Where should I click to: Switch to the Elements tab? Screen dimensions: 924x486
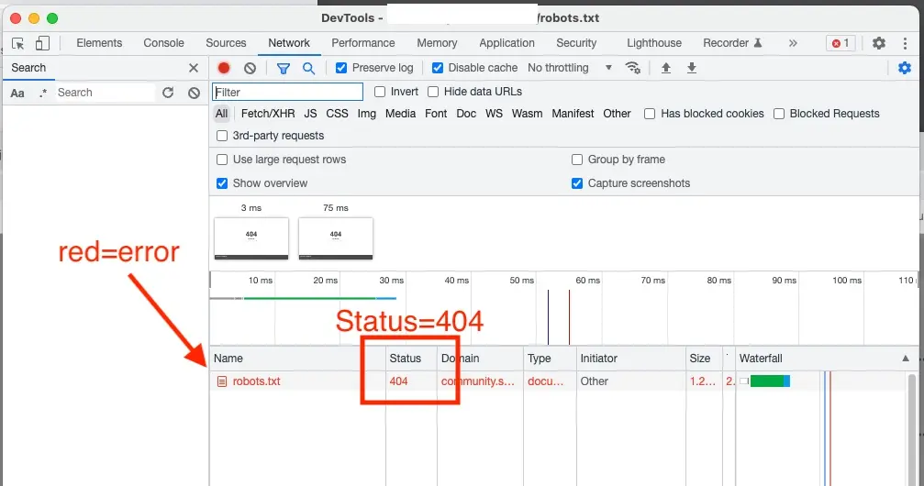point(99,43)
